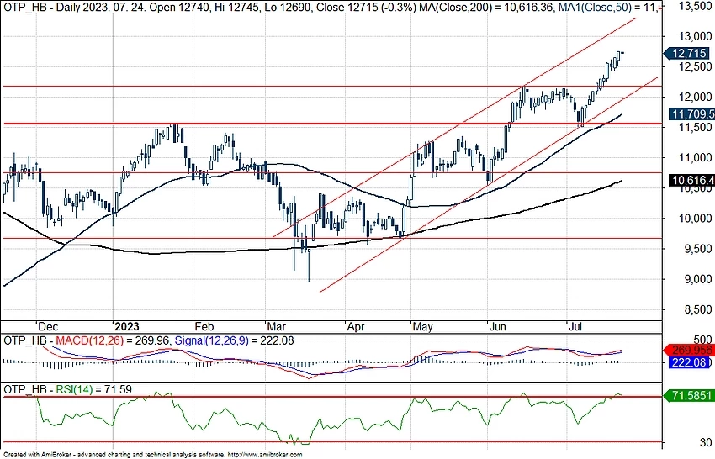715x459 pixels.
Task: Click the 12,500 price axis label
Action: tap(695, 66)
